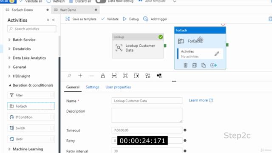Clone the ForEach activity icon
The width and height of the screenshot is (272, 153).
tap(204, 65)
